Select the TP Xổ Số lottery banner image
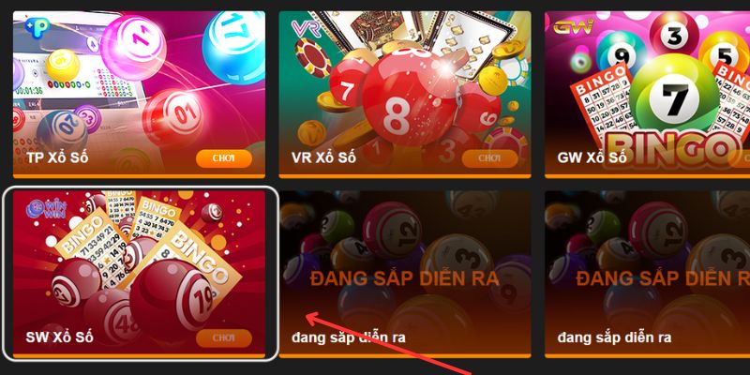Viewport: 750px width, 375px height. pyautogui.click(x=139, y=95)
